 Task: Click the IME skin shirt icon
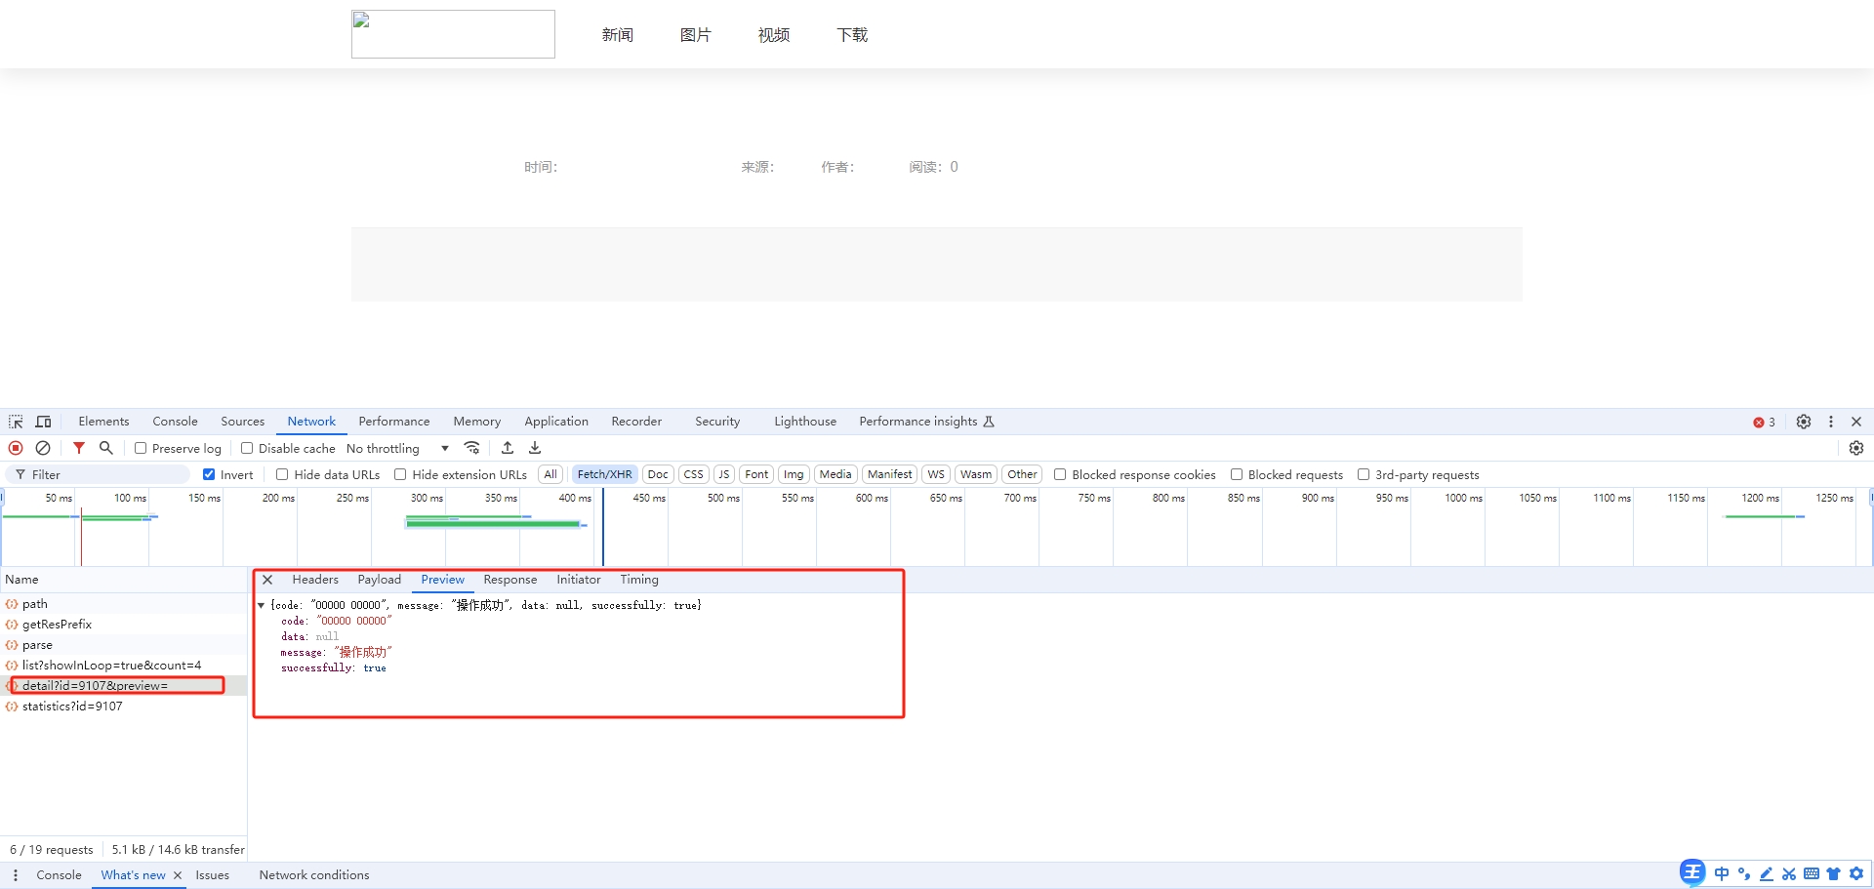(x=1834, y=874)
